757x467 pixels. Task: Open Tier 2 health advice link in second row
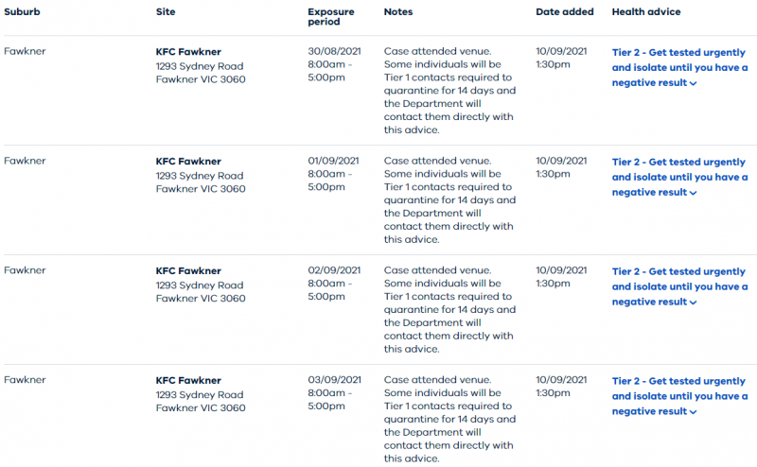tap(679, 177)
